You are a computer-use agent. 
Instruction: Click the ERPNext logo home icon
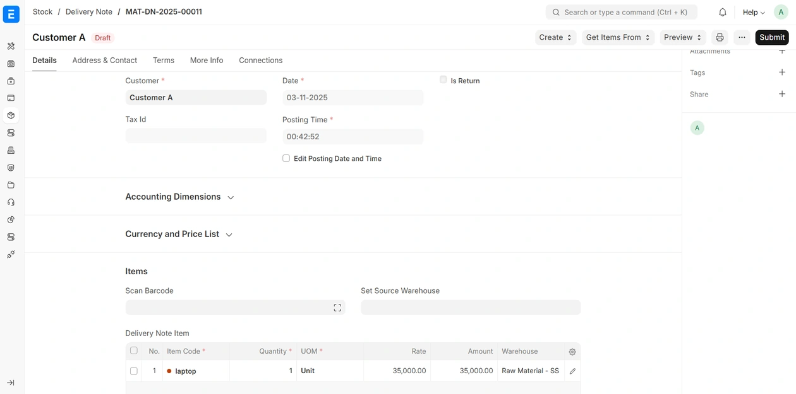tap(11, 13)
